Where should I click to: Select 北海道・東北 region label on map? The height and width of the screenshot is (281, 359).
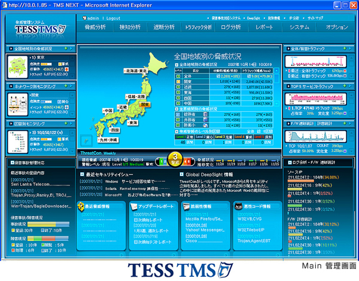(x=136, y=71)
